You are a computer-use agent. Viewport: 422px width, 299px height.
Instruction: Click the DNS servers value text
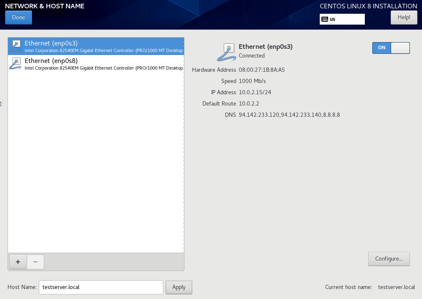click(x=289, y=115)
